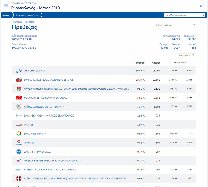Image resolution: width=208 pixels, height=187 pixels.
Task: Open the Επιλέξτε περιφέρεια dropdown
Action: coord(185,15)
